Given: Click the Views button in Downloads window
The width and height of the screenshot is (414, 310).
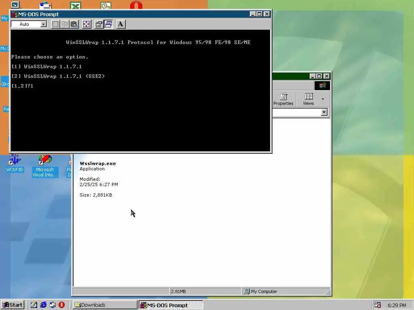Looking at the screenshot, I should click(308, 99).
